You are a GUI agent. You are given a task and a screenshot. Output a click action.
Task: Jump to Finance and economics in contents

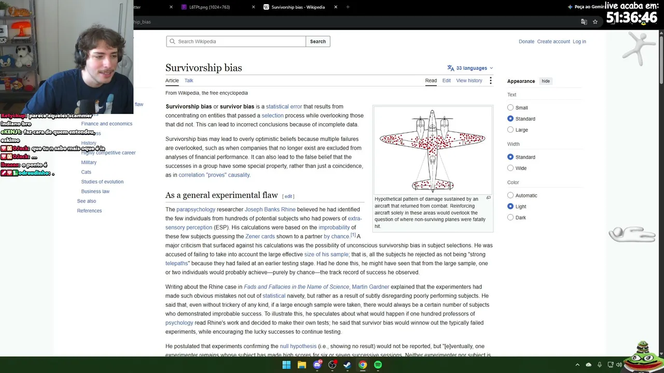(107, 124)
